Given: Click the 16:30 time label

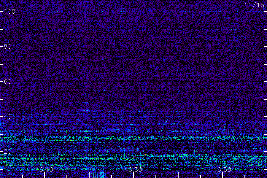Looking at the screenshot, I should point(133,169).
